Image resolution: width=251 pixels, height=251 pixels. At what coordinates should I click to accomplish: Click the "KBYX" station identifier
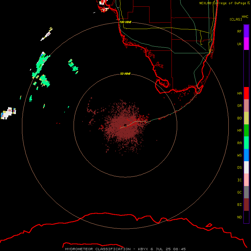click(143, 249)
